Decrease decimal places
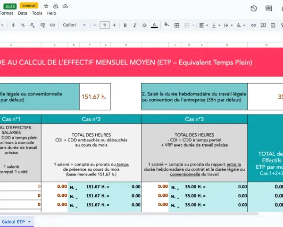Viewport: 283px width, 227px height. (33, 25)
